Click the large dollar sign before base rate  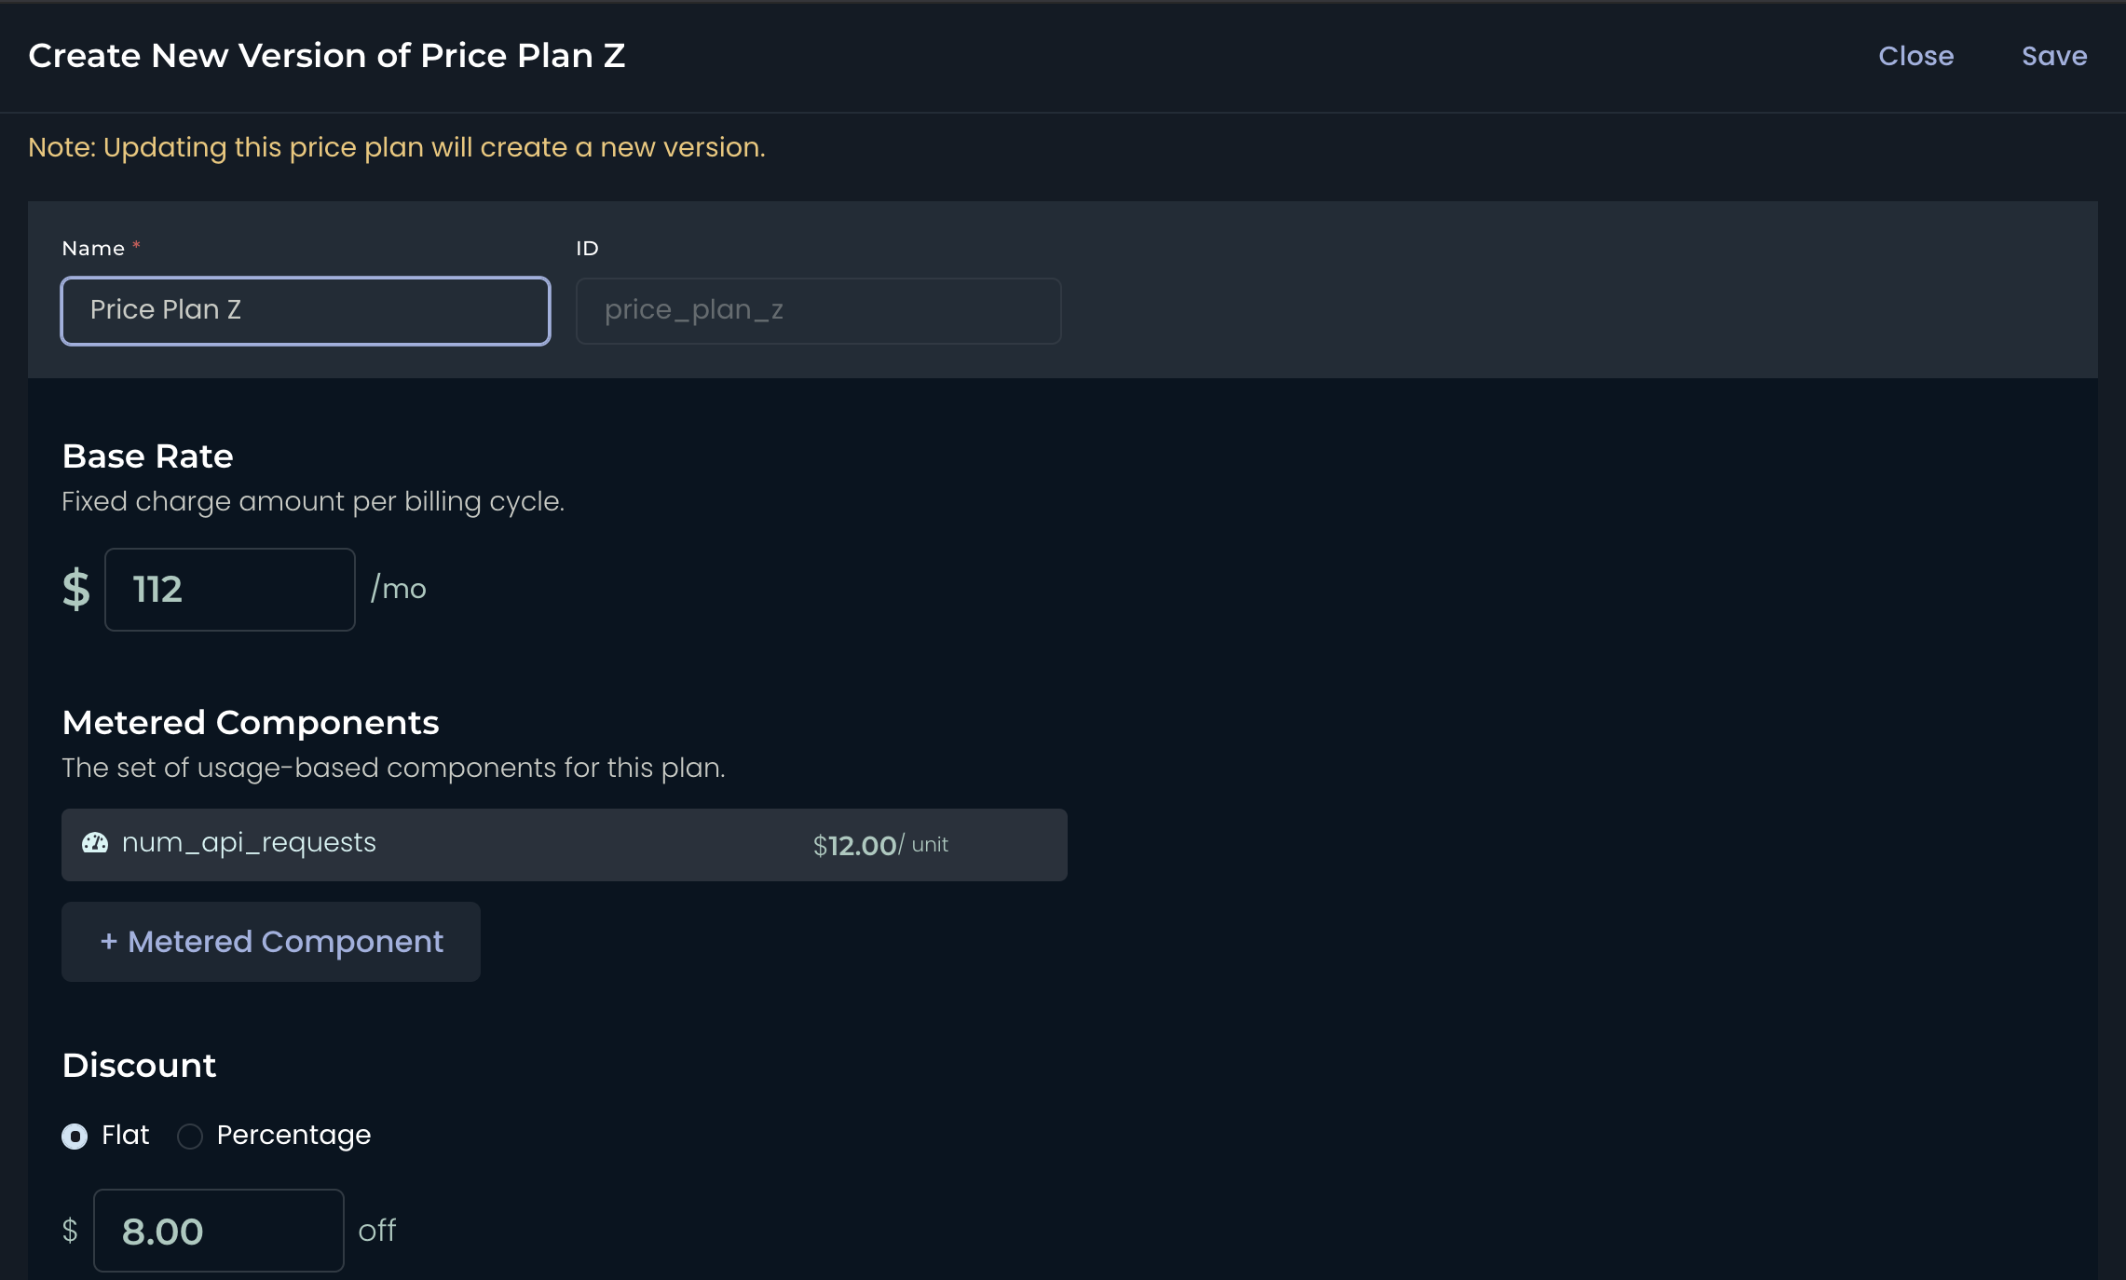76,590
